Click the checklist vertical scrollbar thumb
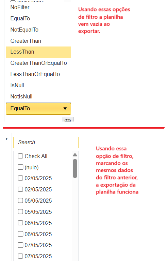 tap(75, 168)
